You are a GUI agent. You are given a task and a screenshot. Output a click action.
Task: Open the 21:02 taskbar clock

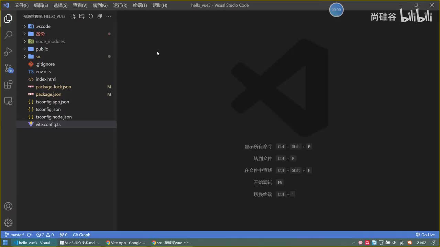(x=421, y=243)
